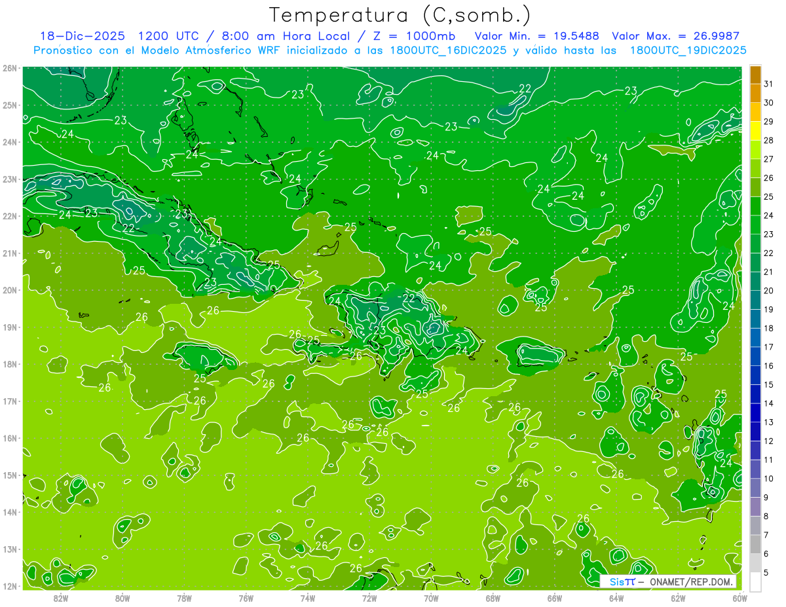The width and height of the screenshot is (786, 607).
Task: Click the '18N' latitude axis label
Action: [x=10, y=364]
